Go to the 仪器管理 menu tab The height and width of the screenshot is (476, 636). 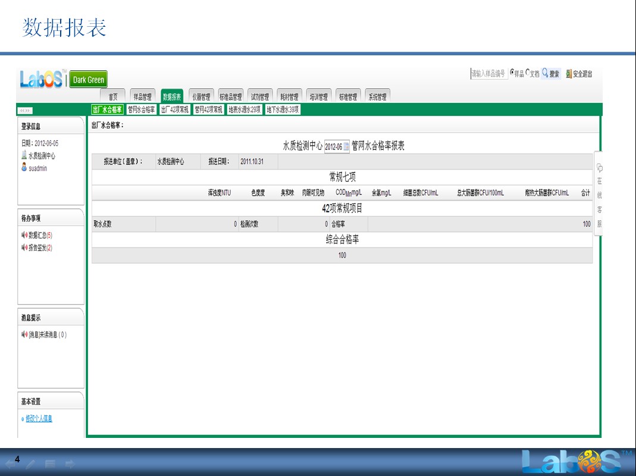(x=200, y=96)
